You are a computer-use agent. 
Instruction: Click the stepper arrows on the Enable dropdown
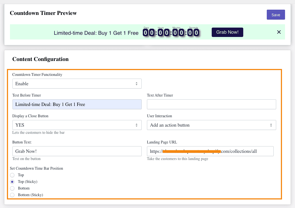tap(137, 84)
